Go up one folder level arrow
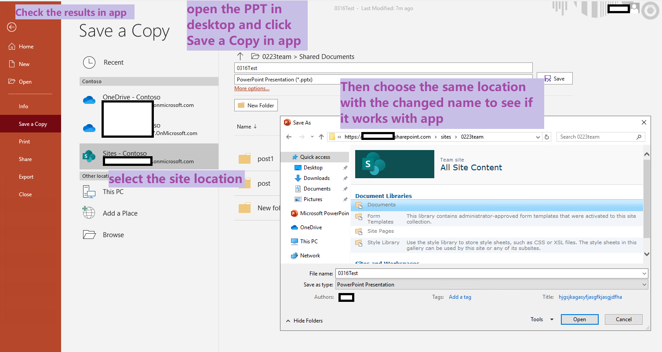This screenshot has width=662, height=352. coord(240,56)
